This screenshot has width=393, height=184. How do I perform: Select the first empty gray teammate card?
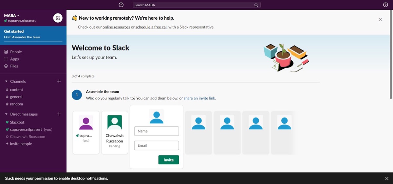point(198,133)
